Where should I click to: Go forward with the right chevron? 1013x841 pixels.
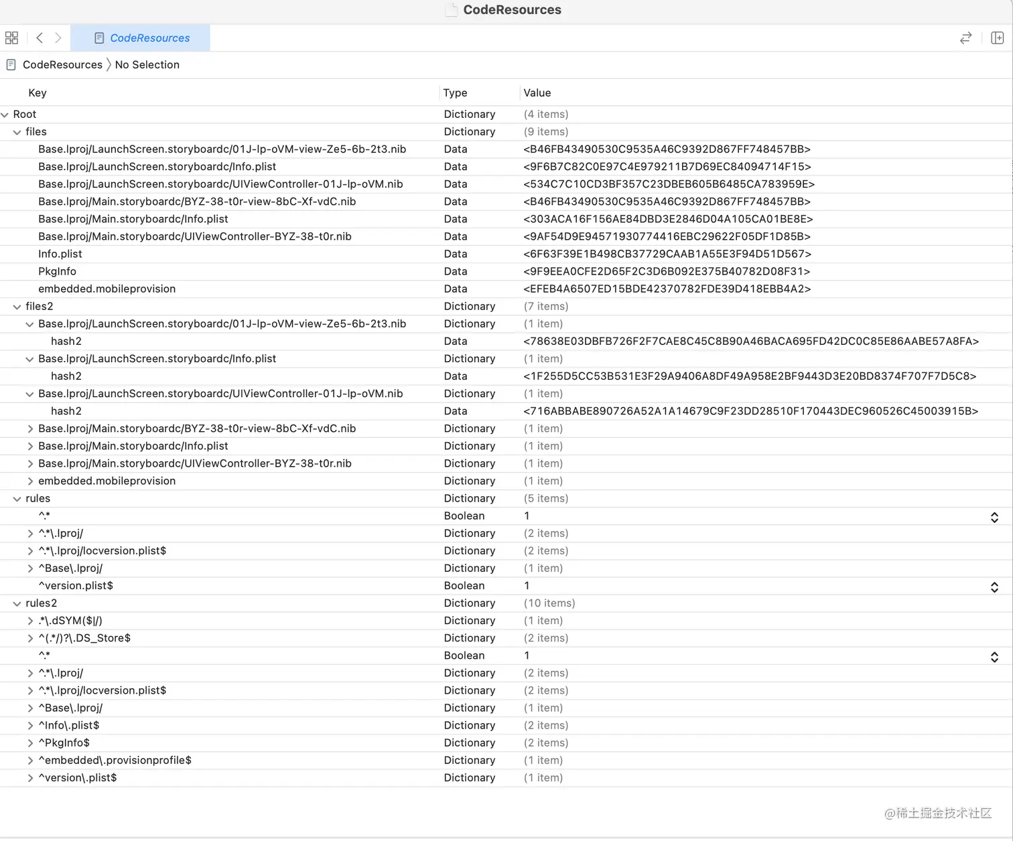coord(58,38)
